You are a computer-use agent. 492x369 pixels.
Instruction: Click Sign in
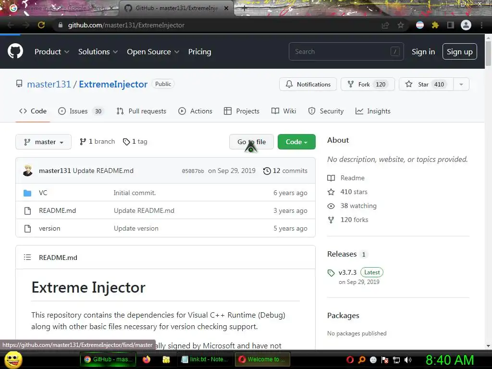click(423, 52)
